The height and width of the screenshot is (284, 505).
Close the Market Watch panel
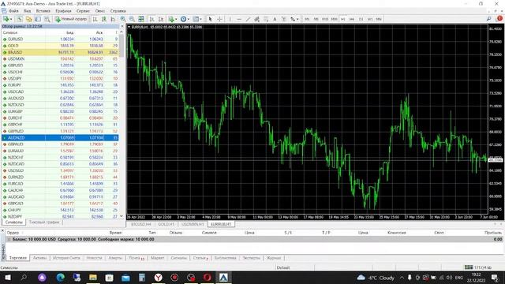pyautogui.click(x=122, y=26)
